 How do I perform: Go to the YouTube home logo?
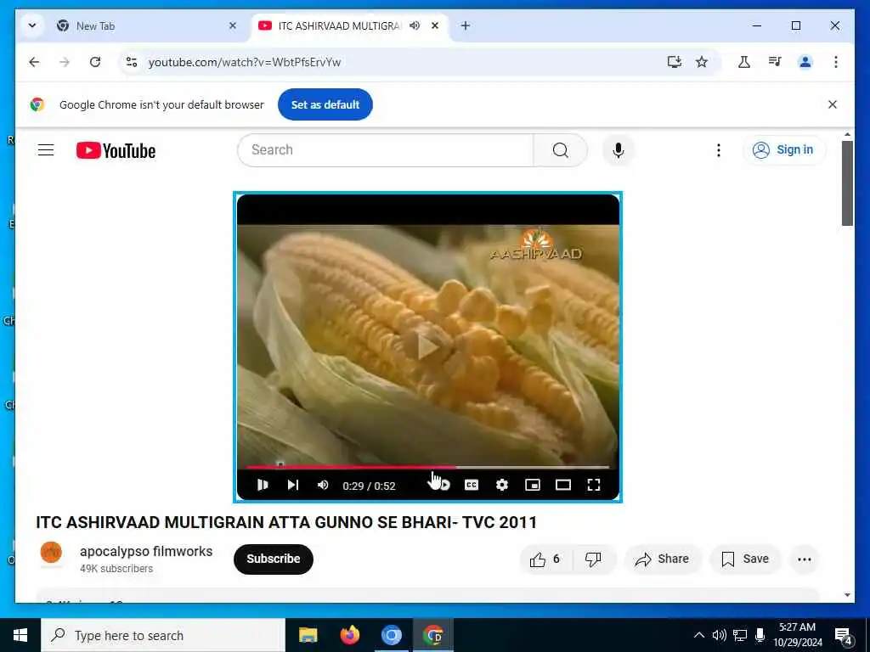[116, 150]
